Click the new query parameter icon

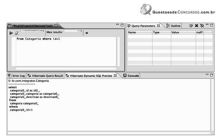(191, 26)
